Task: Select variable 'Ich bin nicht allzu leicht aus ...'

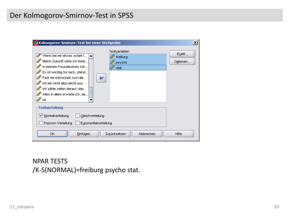Action: pyautogui.click(x=64, y=83)
